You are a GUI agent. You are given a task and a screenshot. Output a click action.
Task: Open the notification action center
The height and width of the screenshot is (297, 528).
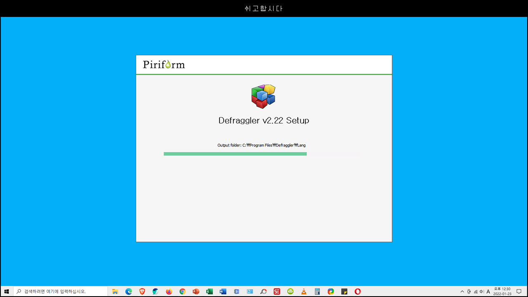click(x=519, y=291)
